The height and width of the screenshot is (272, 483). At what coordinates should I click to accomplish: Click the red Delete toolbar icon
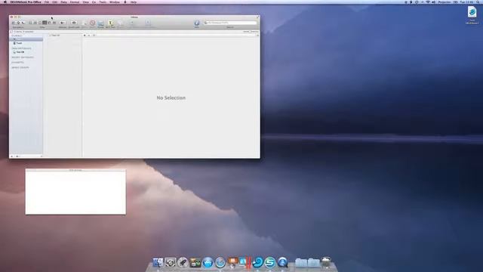click(92, 23)
